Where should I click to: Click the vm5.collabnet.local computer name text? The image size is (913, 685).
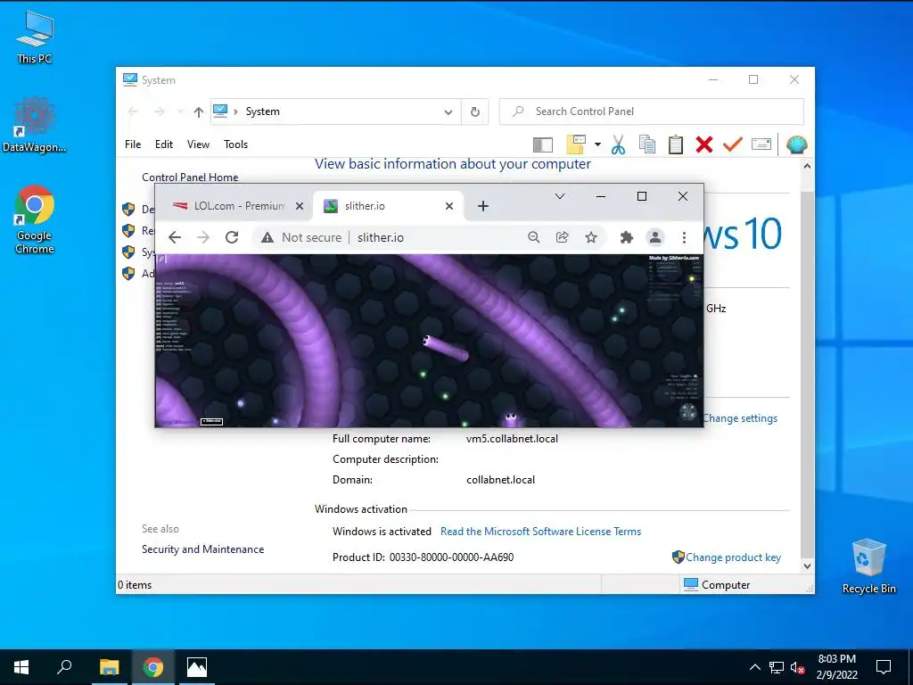coord(512,439)
